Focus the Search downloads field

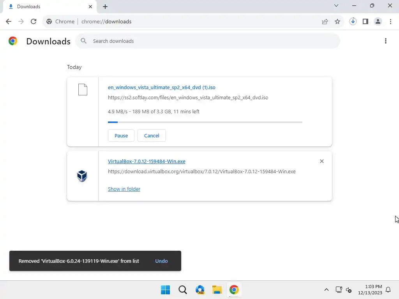click(x=208, y=41)
